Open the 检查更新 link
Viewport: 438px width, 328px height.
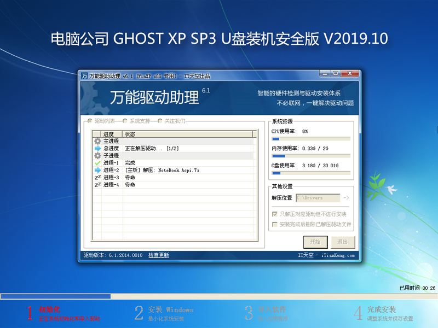click(158, 255)
